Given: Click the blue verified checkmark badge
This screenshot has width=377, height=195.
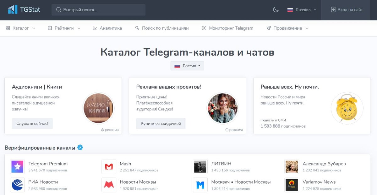Looking at the screenshot, I should tap(80, 147).
